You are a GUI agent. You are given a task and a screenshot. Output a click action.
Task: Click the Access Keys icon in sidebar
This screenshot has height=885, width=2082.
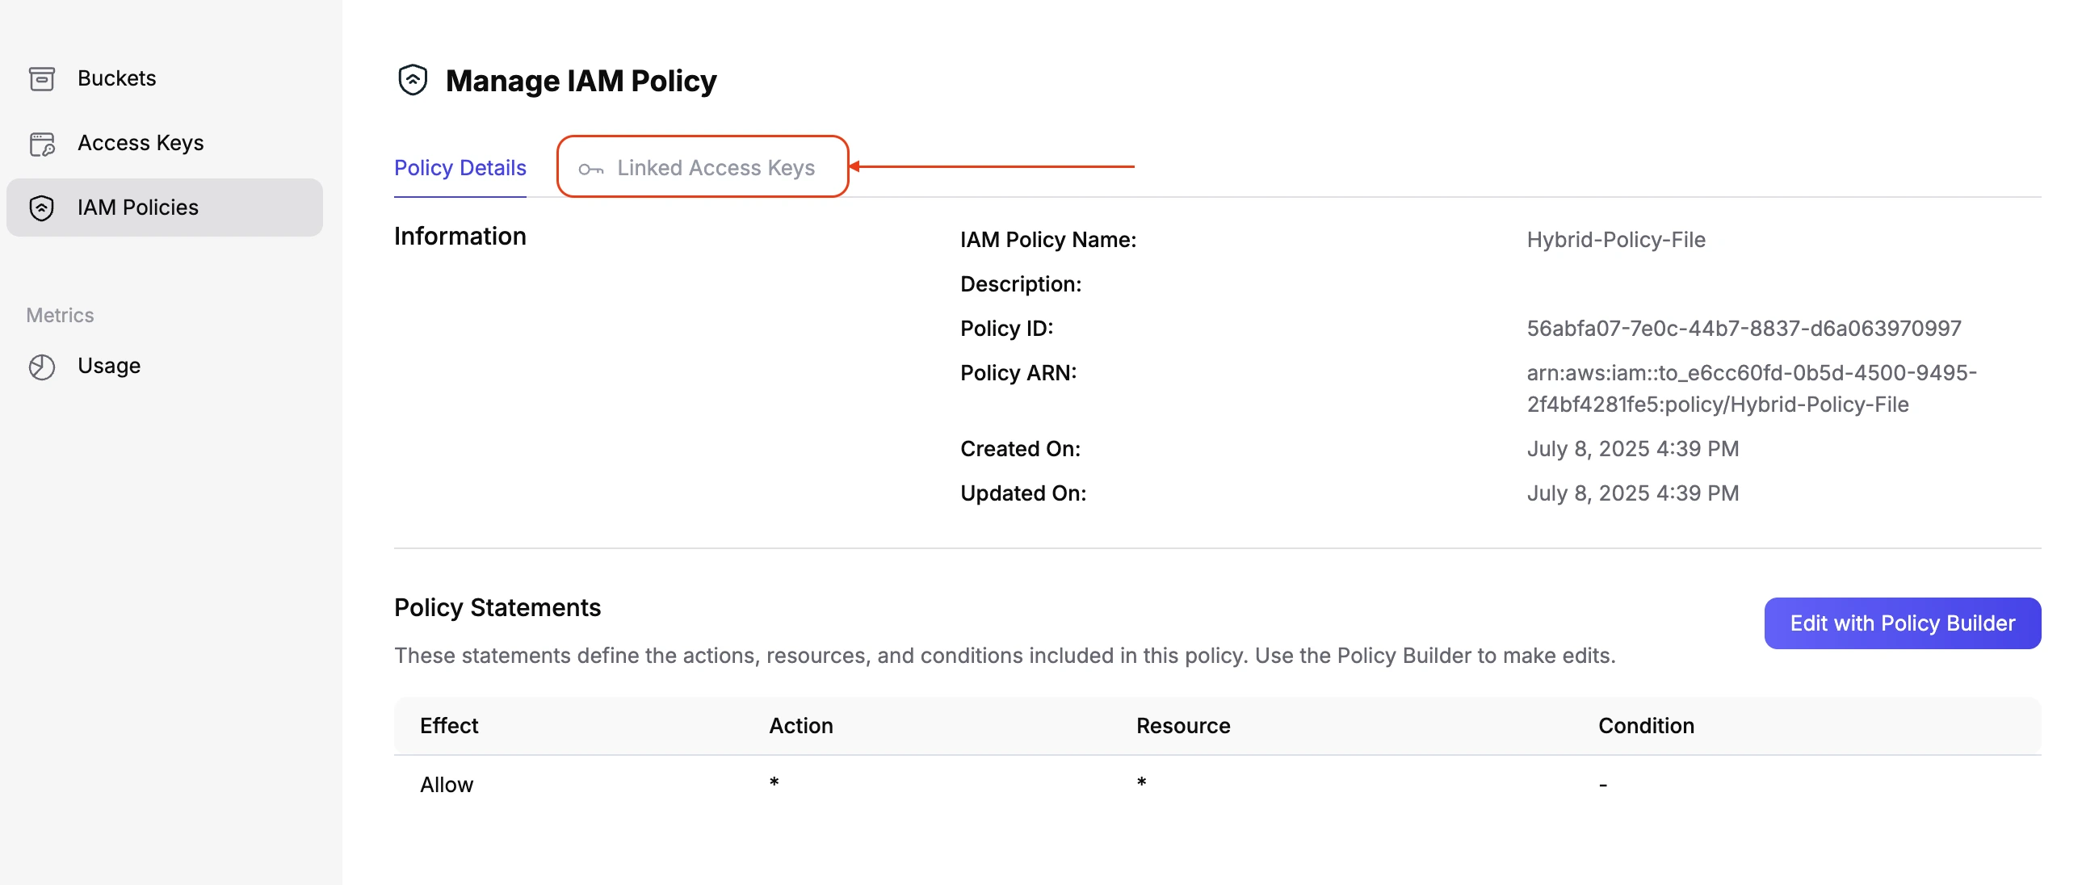pos(41,143)
